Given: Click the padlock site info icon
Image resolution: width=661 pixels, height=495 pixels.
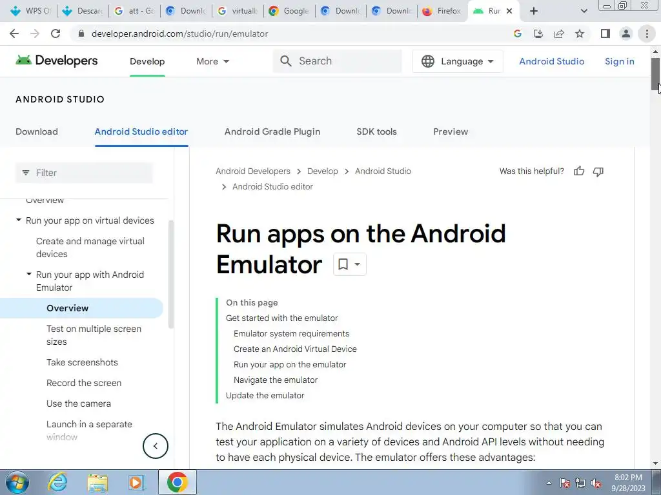Looking at the screenshot, I should point(81,34).
